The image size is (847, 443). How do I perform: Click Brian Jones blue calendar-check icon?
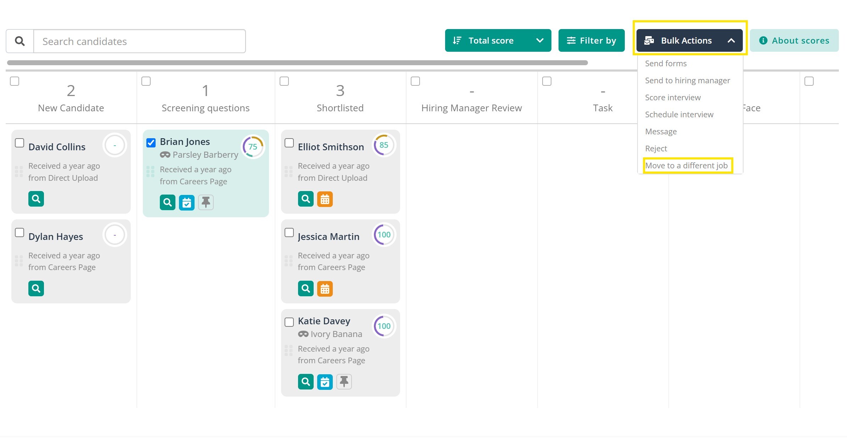(x=187, y=202)
